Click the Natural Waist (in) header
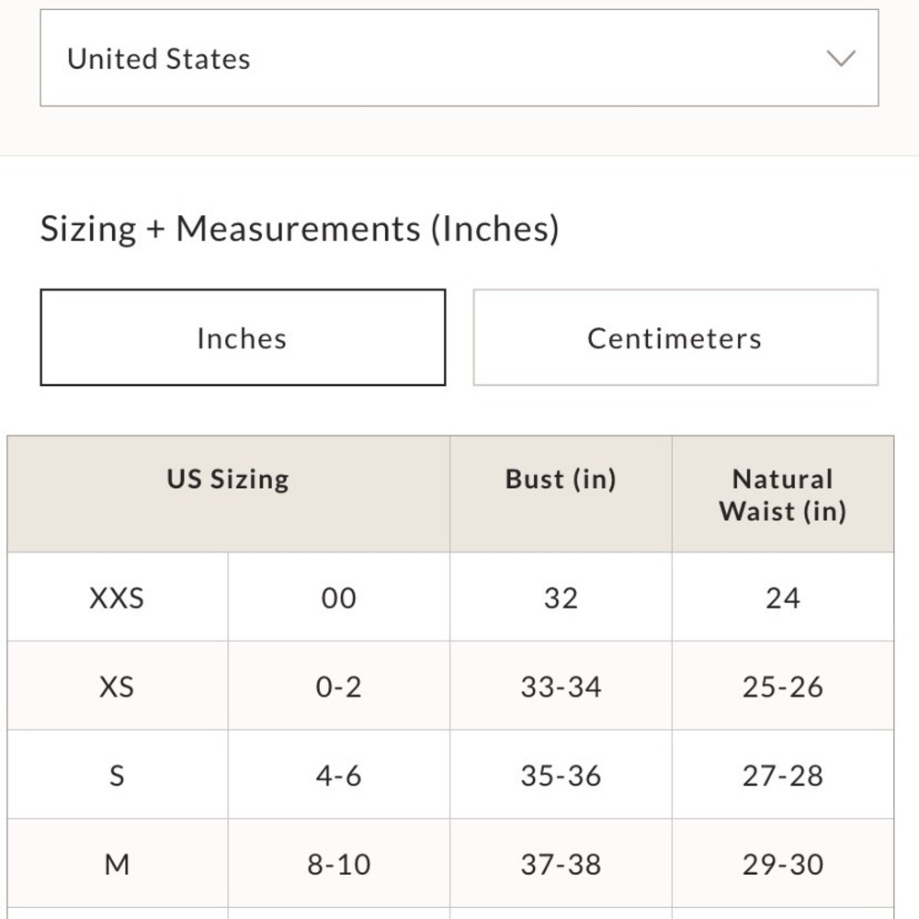The width and height of the screenshot is (919, 919). pos(783,494)
